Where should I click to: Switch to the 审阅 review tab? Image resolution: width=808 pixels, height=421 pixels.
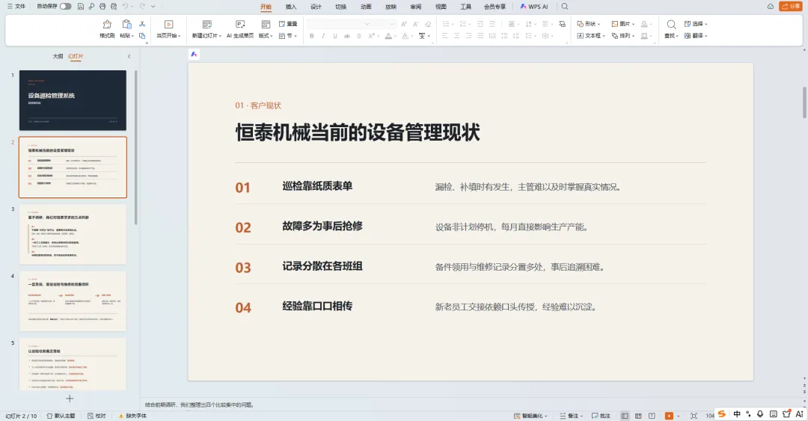point(415,7)
